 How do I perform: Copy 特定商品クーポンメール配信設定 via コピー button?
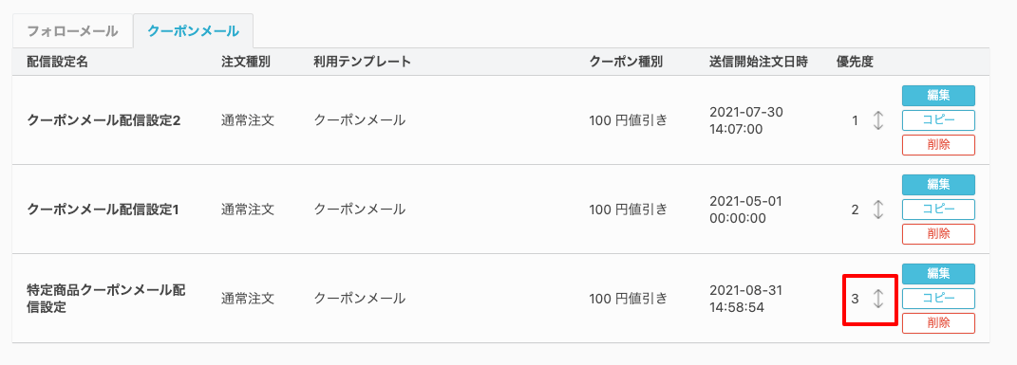tap(938, 299)
